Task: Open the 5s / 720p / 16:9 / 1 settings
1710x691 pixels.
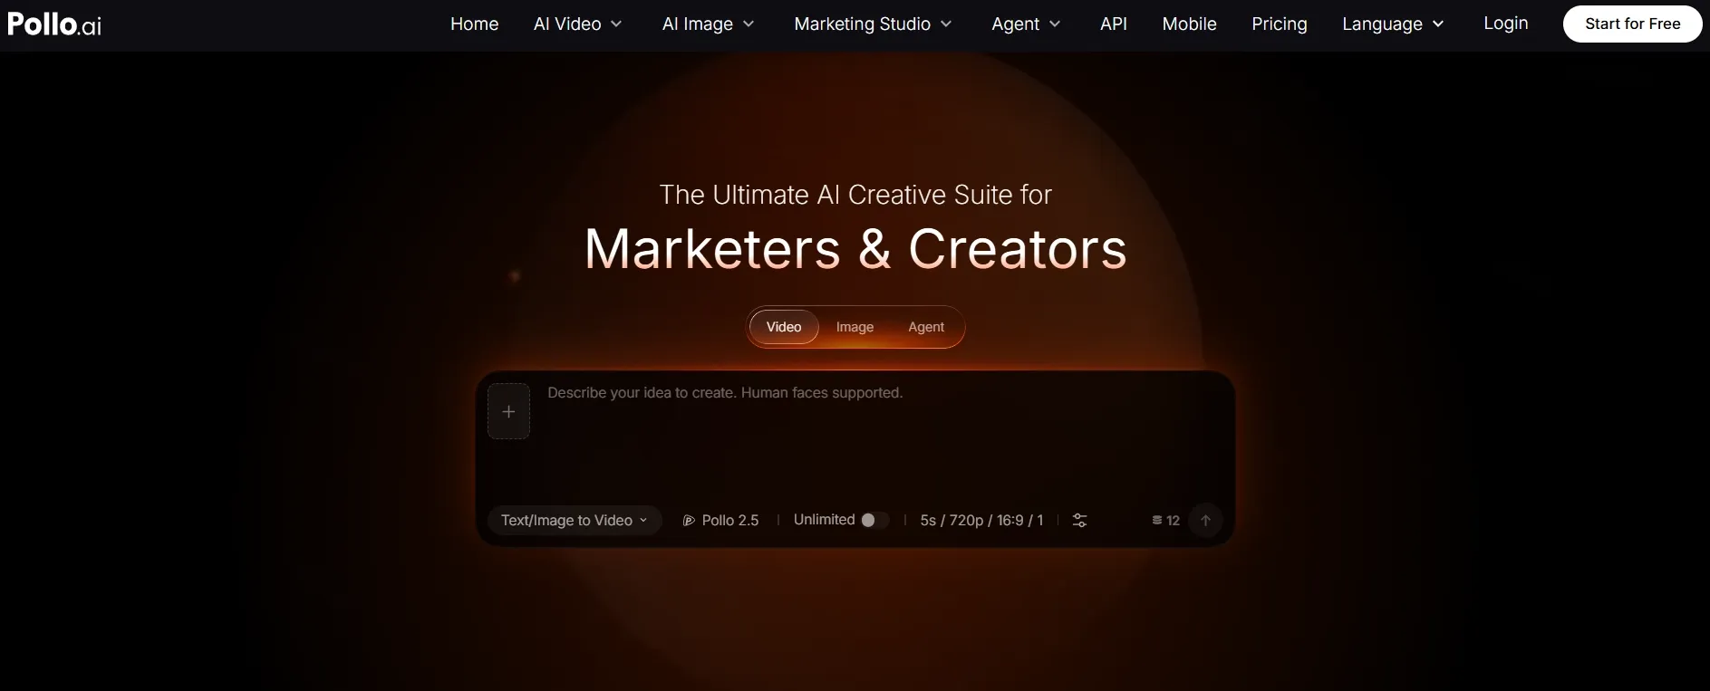Action: [x=981, y=520]
